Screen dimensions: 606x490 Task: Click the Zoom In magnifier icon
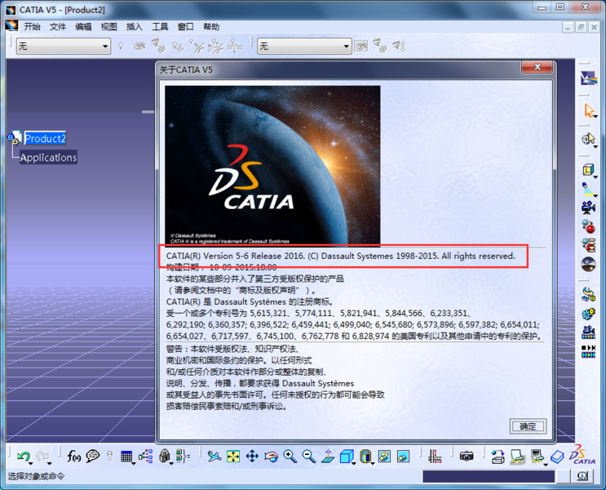tap(290, 457)
